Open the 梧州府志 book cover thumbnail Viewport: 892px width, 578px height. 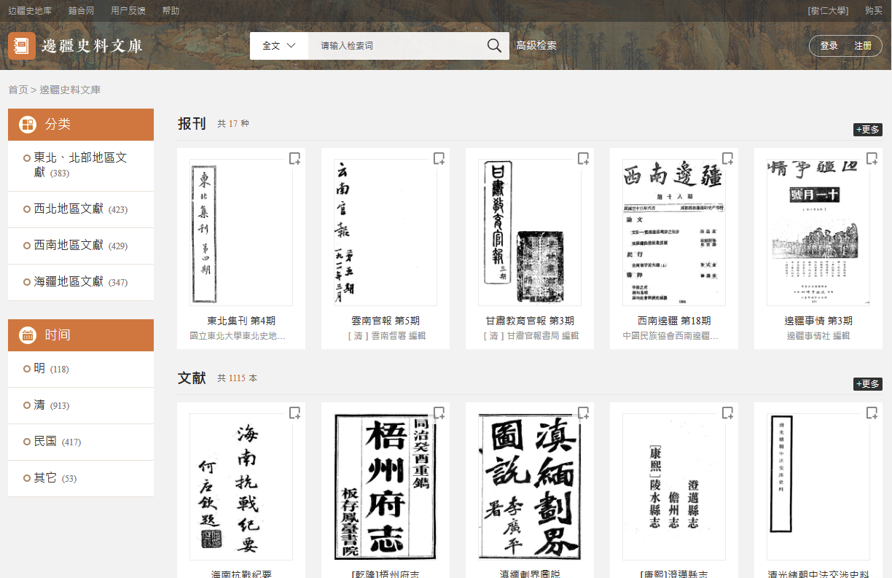385,486
